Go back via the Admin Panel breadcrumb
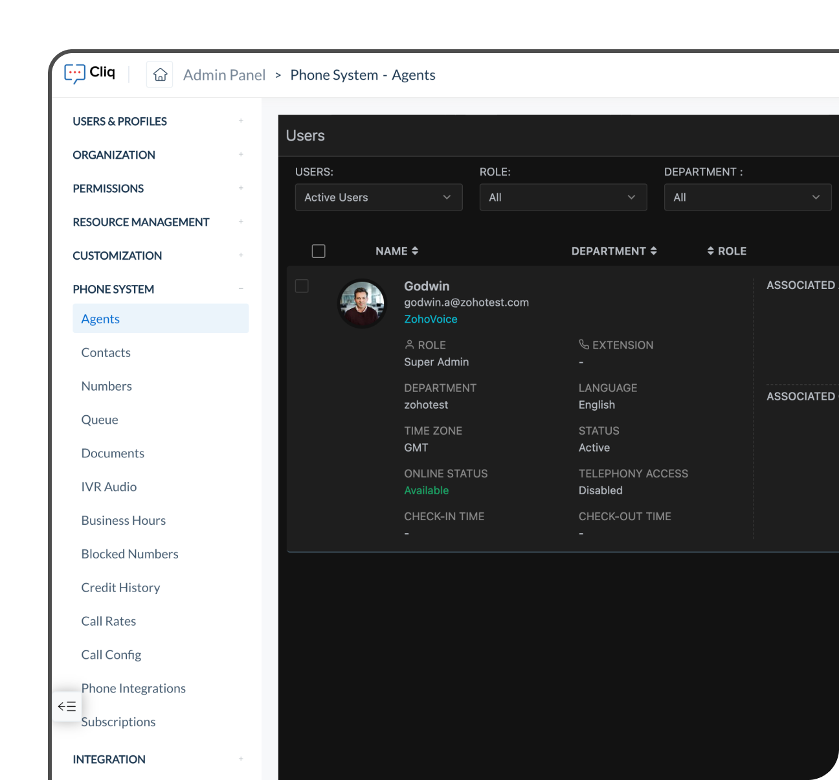 224,75
